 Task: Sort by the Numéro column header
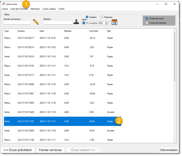[x=21, y=31]
